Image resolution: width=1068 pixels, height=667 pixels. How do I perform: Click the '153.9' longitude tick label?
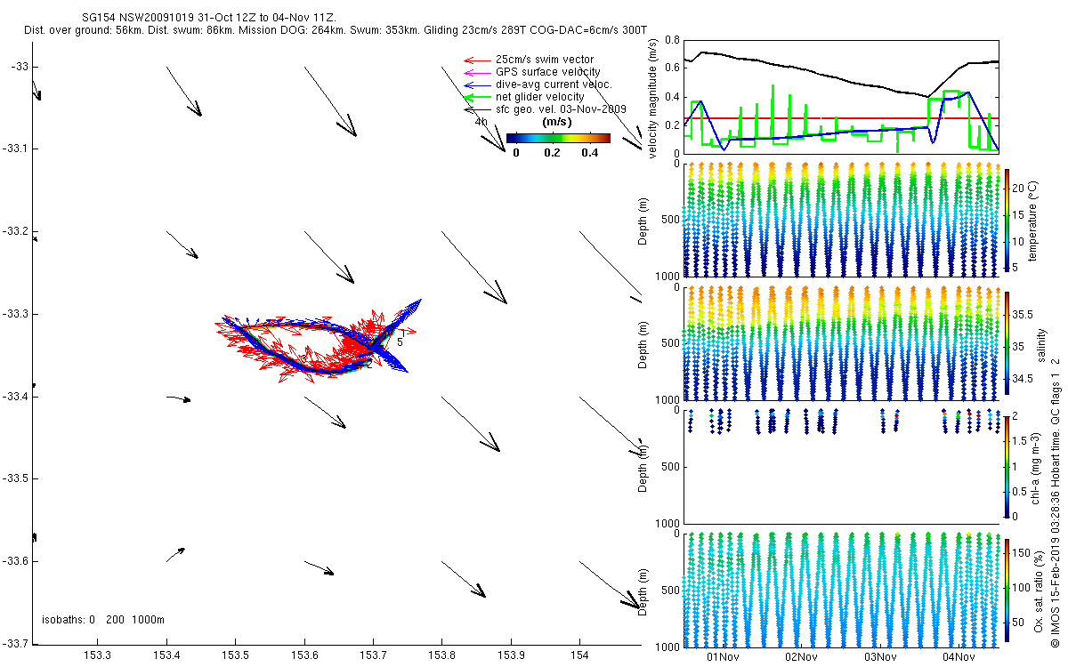(511, 656)
